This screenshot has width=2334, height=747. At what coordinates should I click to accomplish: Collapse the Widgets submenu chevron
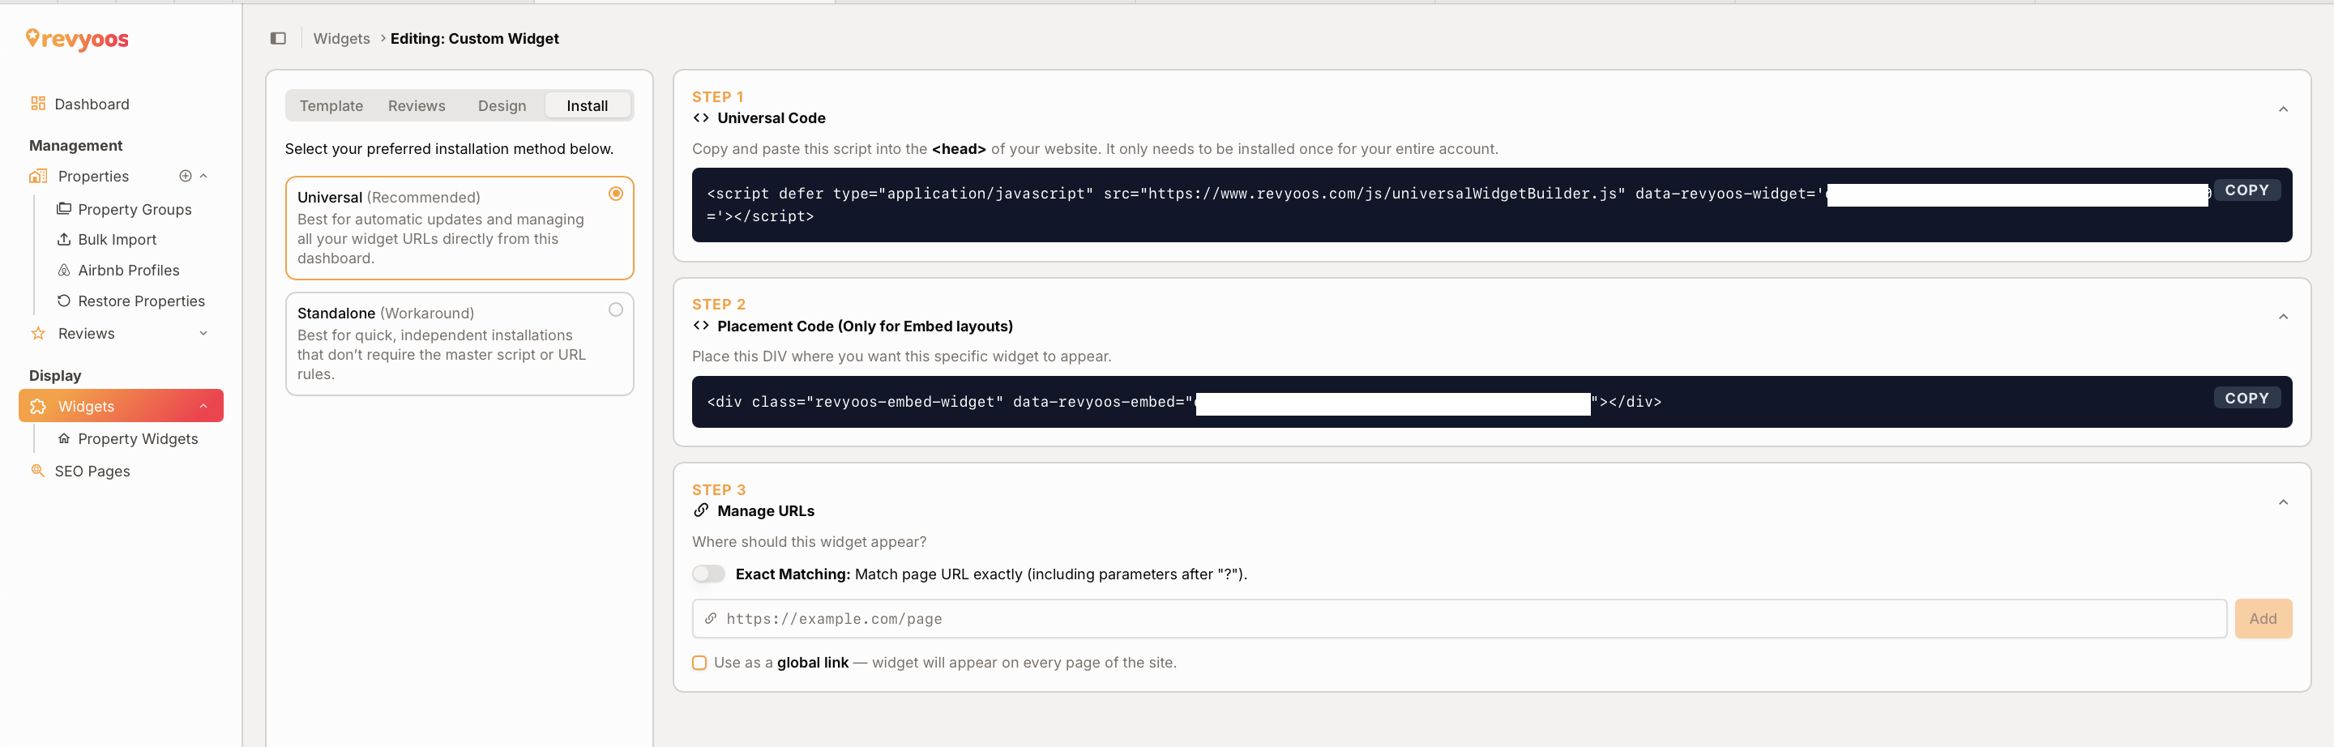tap(204, 407)
